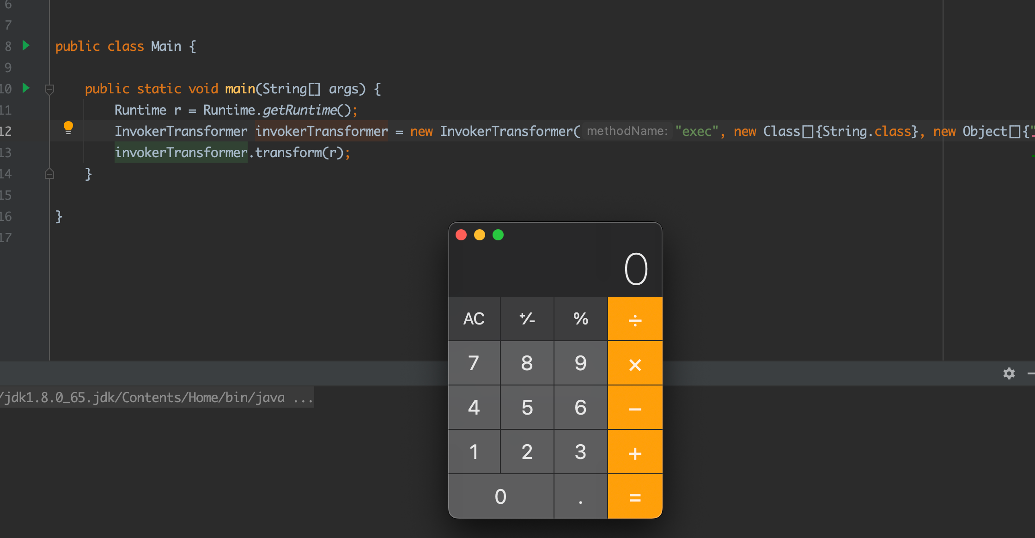This screenshot has height=538, width=1035.
Task: Click the yellow lightbulb intention icon
Action: pos(68,127)
